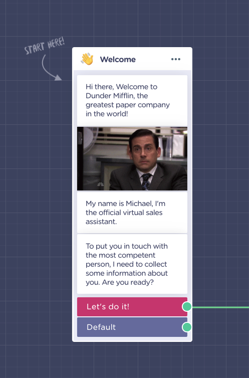Edit the "Hi there, Welcome to Dunder Mifflin" message
This screenshot has width=249, height=378.
pos(132,100)
